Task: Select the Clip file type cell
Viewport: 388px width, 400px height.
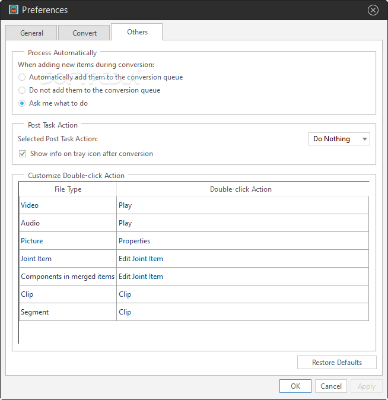Action: (68, 294)
